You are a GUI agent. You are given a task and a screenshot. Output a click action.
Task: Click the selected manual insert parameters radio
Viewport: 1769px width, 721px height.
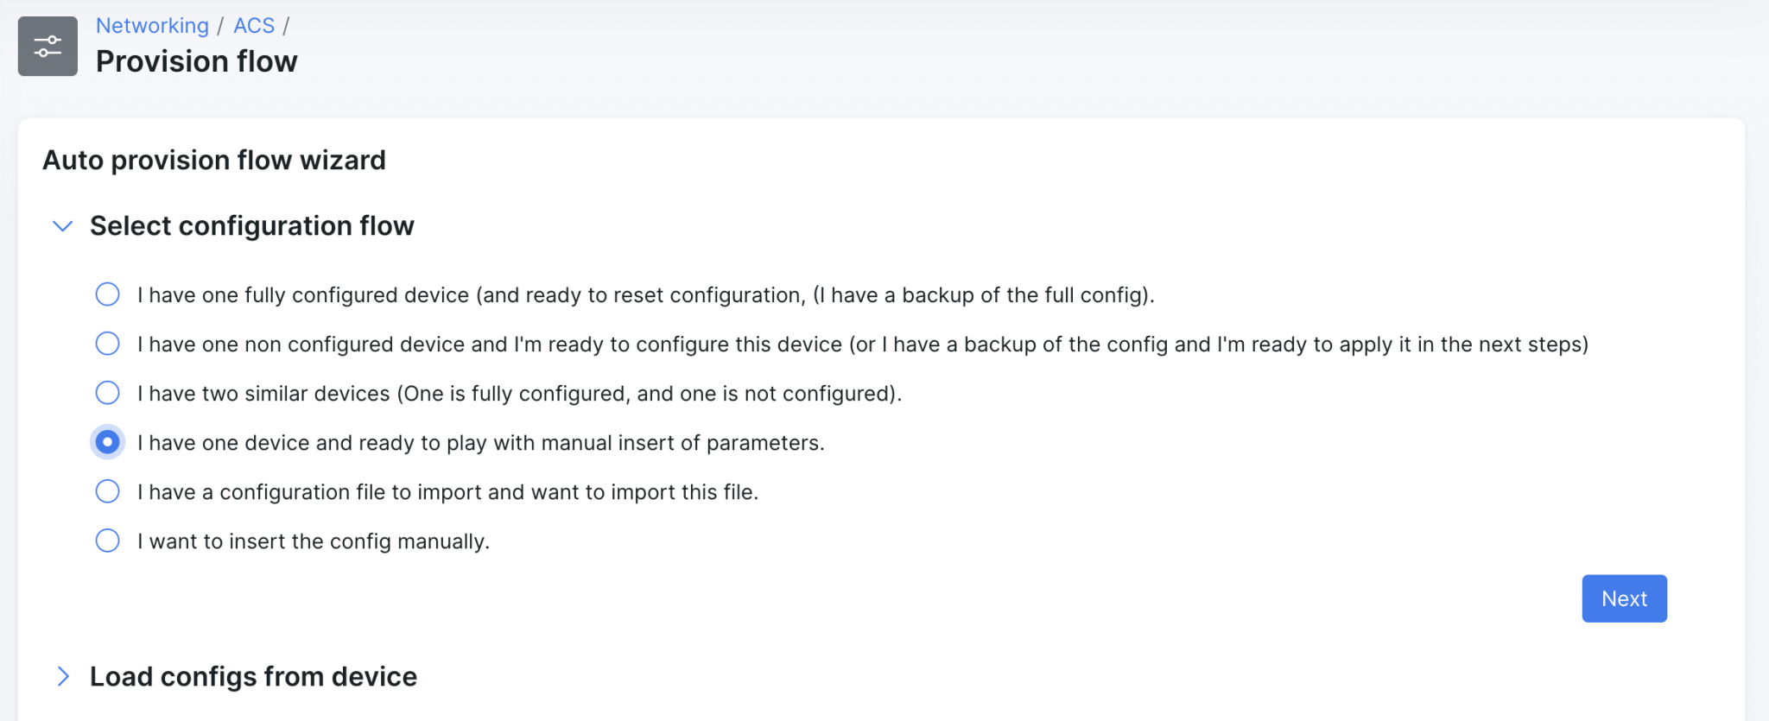pyautogui.click(x=107, y=442)
